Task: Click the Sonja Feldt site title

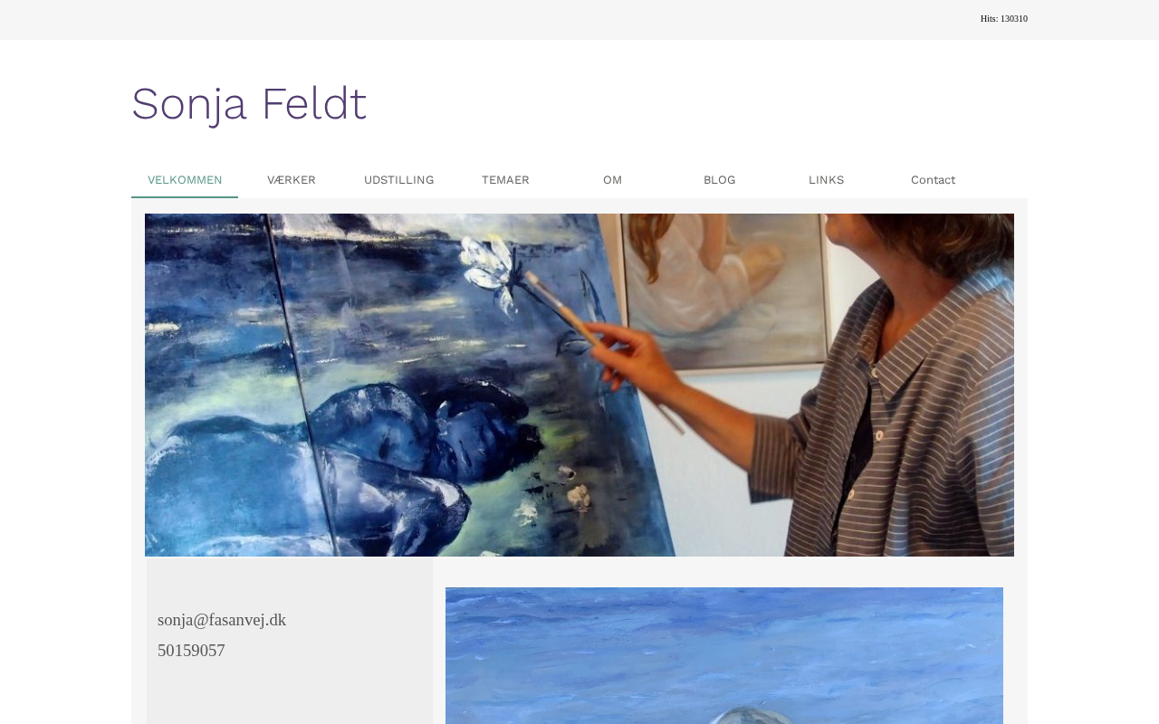Action: pyautogui.click(x=249, y=103)
